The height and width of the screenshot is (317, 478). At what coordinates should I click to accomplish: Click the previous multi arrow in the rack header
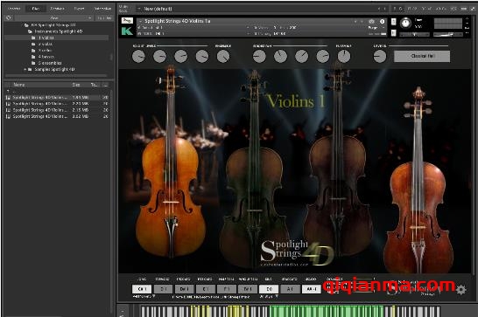379,9
